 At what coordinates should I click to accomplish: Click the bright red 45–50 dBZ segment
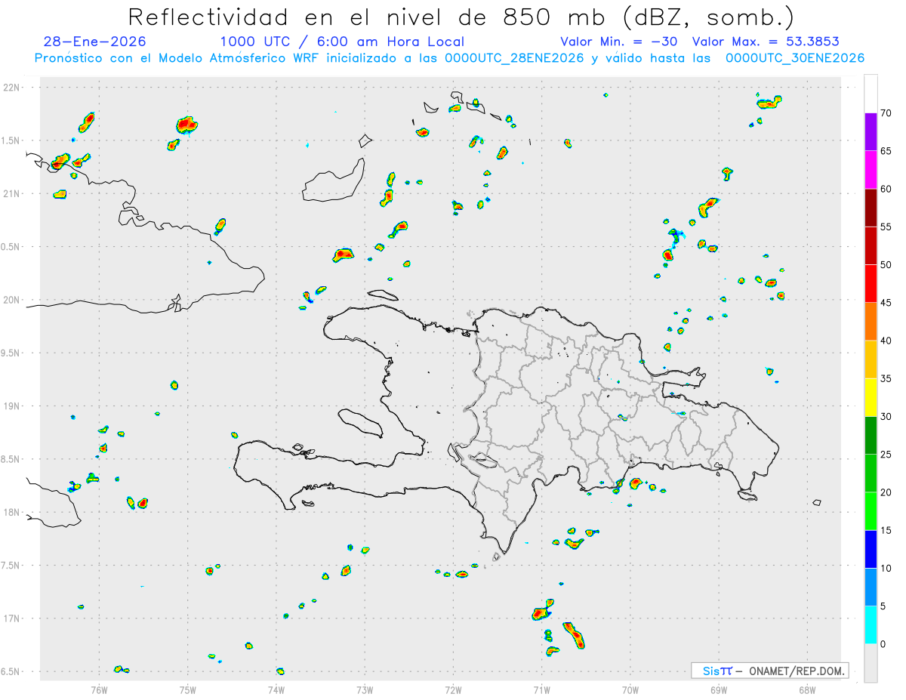click(871, 283)
